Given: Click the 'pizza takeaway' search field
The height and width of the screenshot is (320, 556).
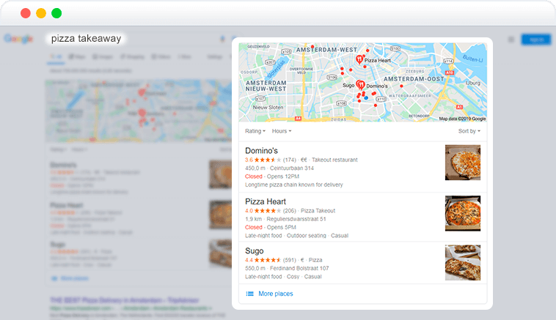Looking at the screenshot, I should (x=86, y=38).
